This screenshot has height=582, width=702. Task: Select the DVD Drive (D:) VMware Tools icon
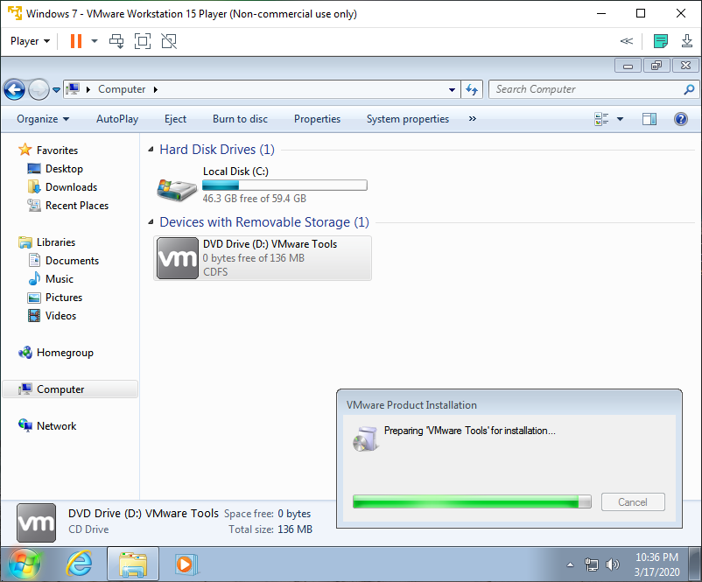(178, 258)
